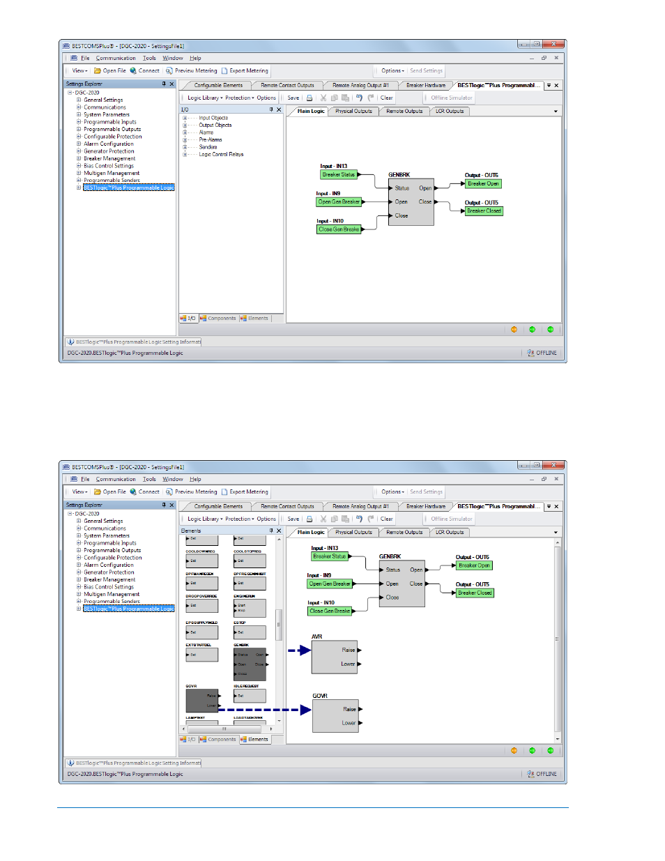Screen dimensions: 665x861
Task: Click the orange status LED in the upper screenshot
Action: coord(514,330)
